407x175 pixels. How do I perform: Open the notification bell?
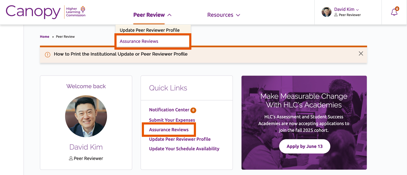[x=394, y=12]
